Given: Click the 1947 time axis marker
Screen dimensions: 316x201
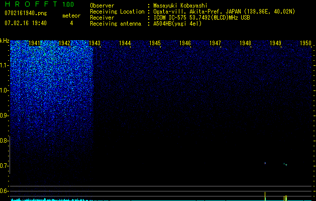Looking at the screenshot, I should [x=215, y=43].
